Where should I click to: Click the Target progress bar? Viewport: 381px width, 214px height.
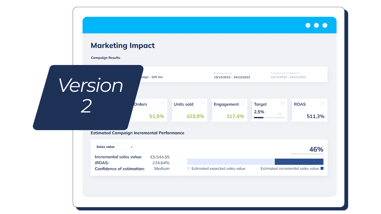pos(269,117)
